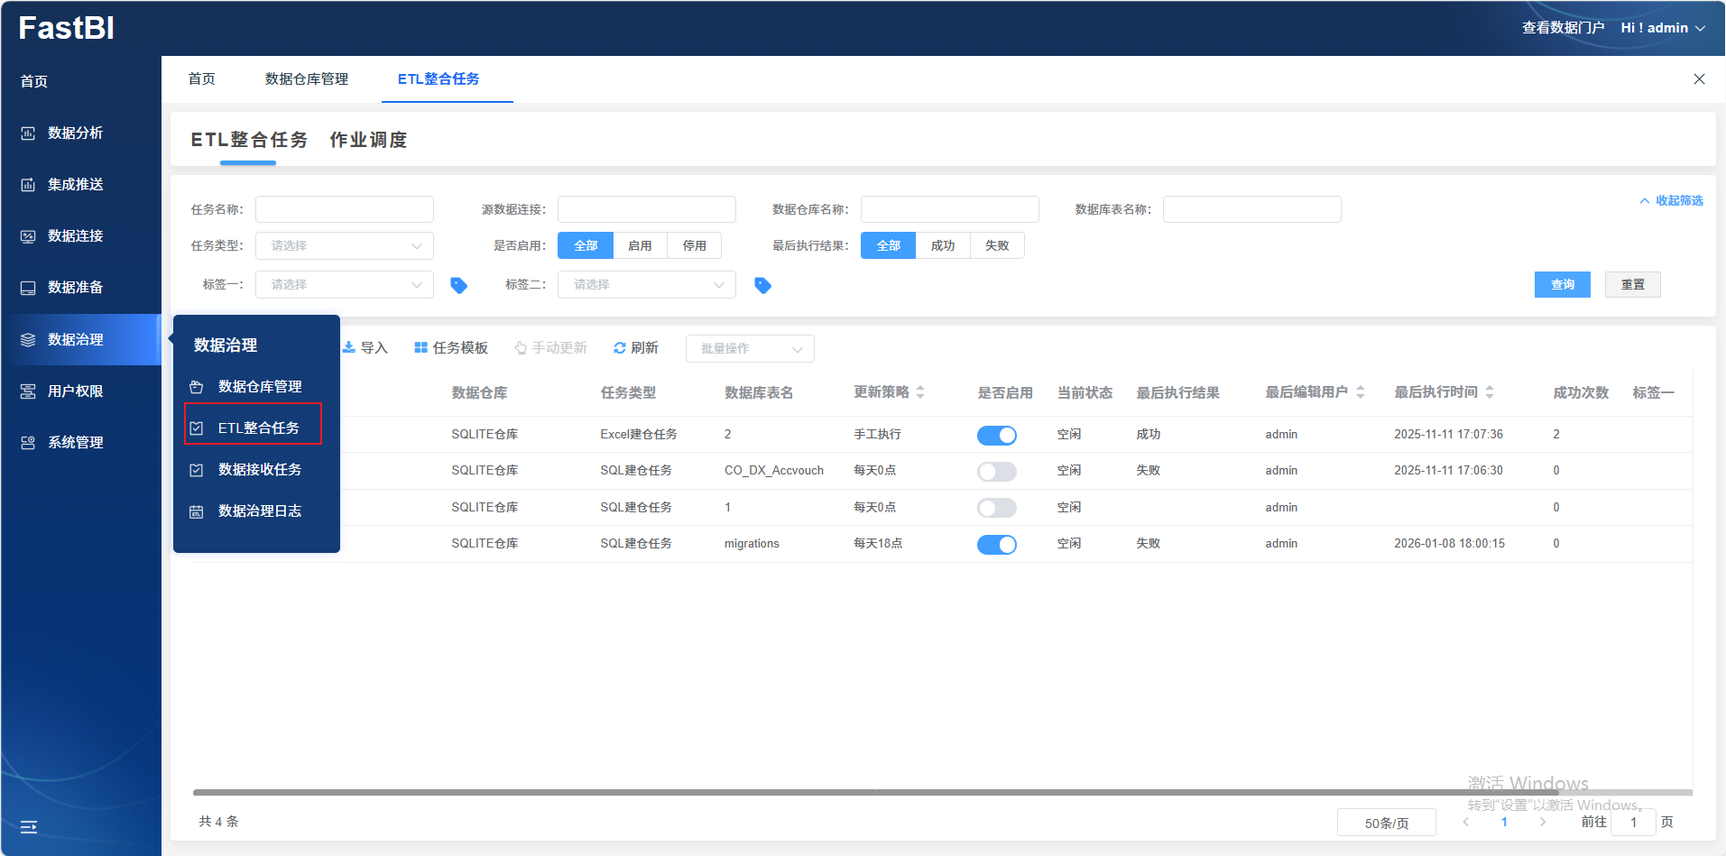Open the 任务类型 dropdown
The width and height of the screenshot is (1726, 856).
(x=344, y=245)
